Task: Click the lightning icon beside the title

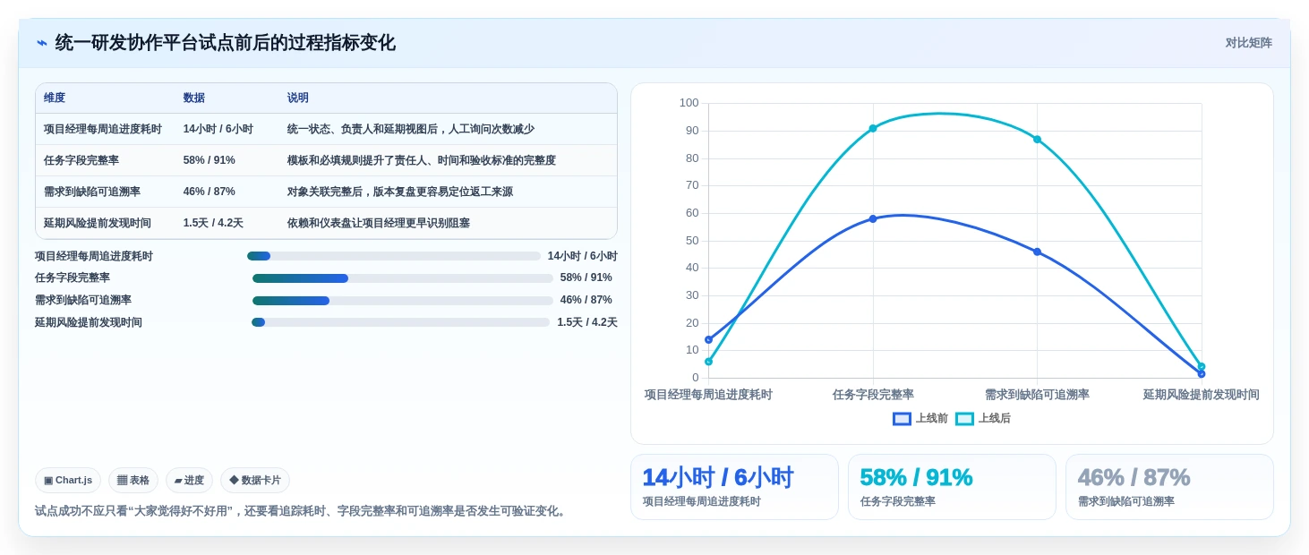Action: coord(42,43)
